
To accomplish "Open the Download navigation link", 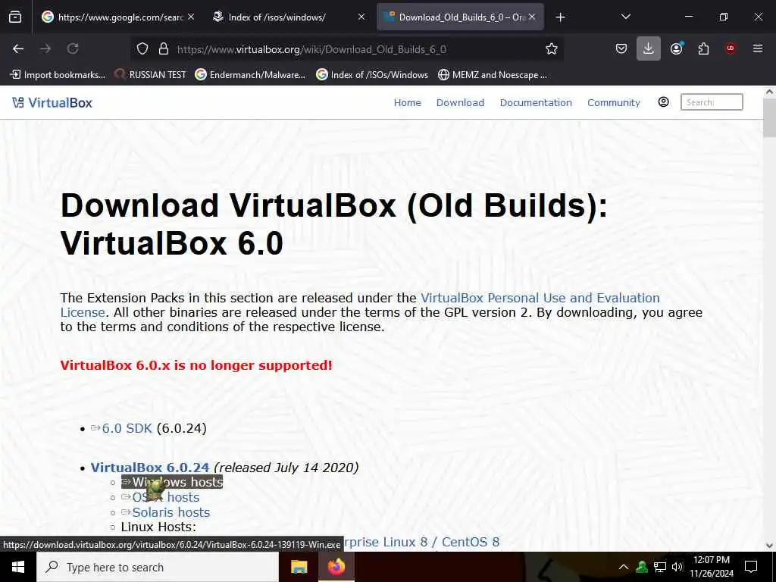I will coord(460,103).
